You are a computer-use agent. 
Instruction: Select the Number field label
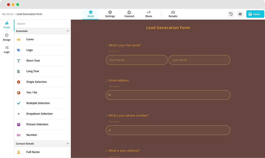32,135
